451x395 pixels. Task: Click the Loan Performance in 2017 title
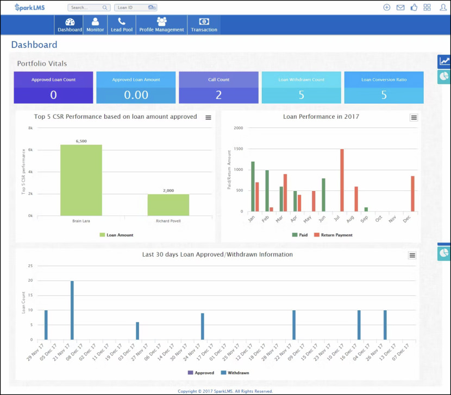click(321, 117)
